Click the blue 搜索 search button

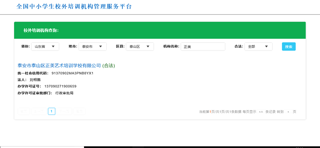289,47
